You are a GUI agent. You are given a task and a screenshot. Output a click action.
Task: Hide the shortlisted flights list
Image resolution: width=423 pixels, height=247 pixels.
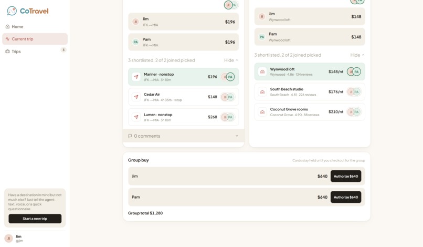(231, 60)
